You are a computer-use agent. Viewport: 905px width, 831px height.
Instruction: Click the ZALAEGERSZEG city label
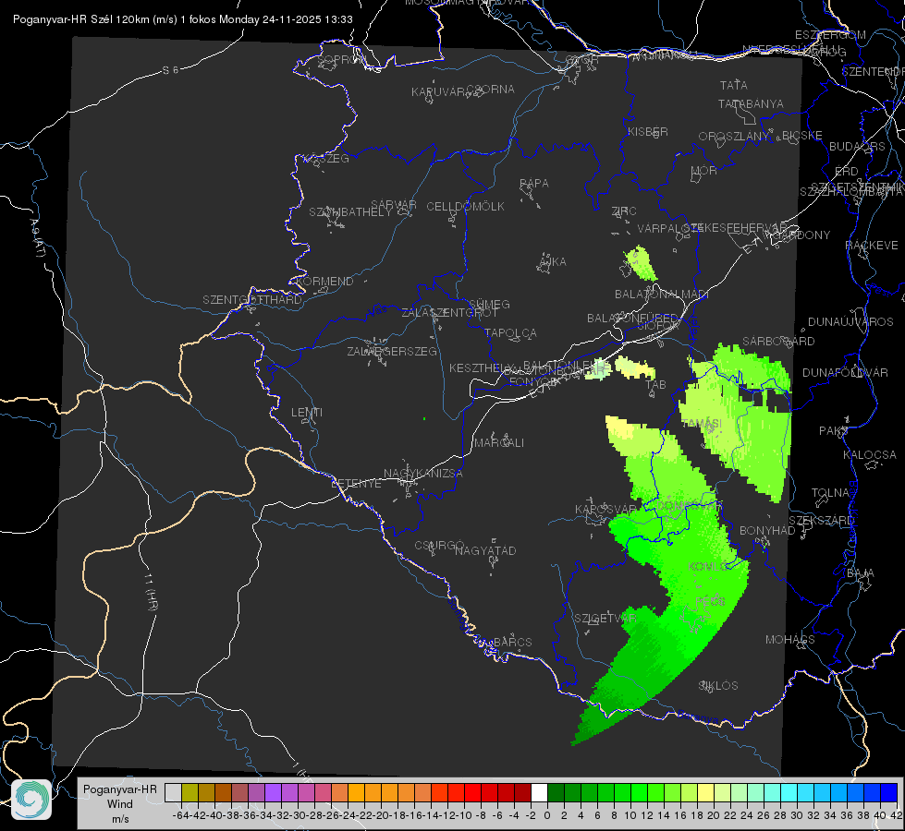(x=392, y=351)
